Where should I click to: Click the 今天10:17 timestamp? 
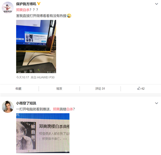(x=22, y=77)
